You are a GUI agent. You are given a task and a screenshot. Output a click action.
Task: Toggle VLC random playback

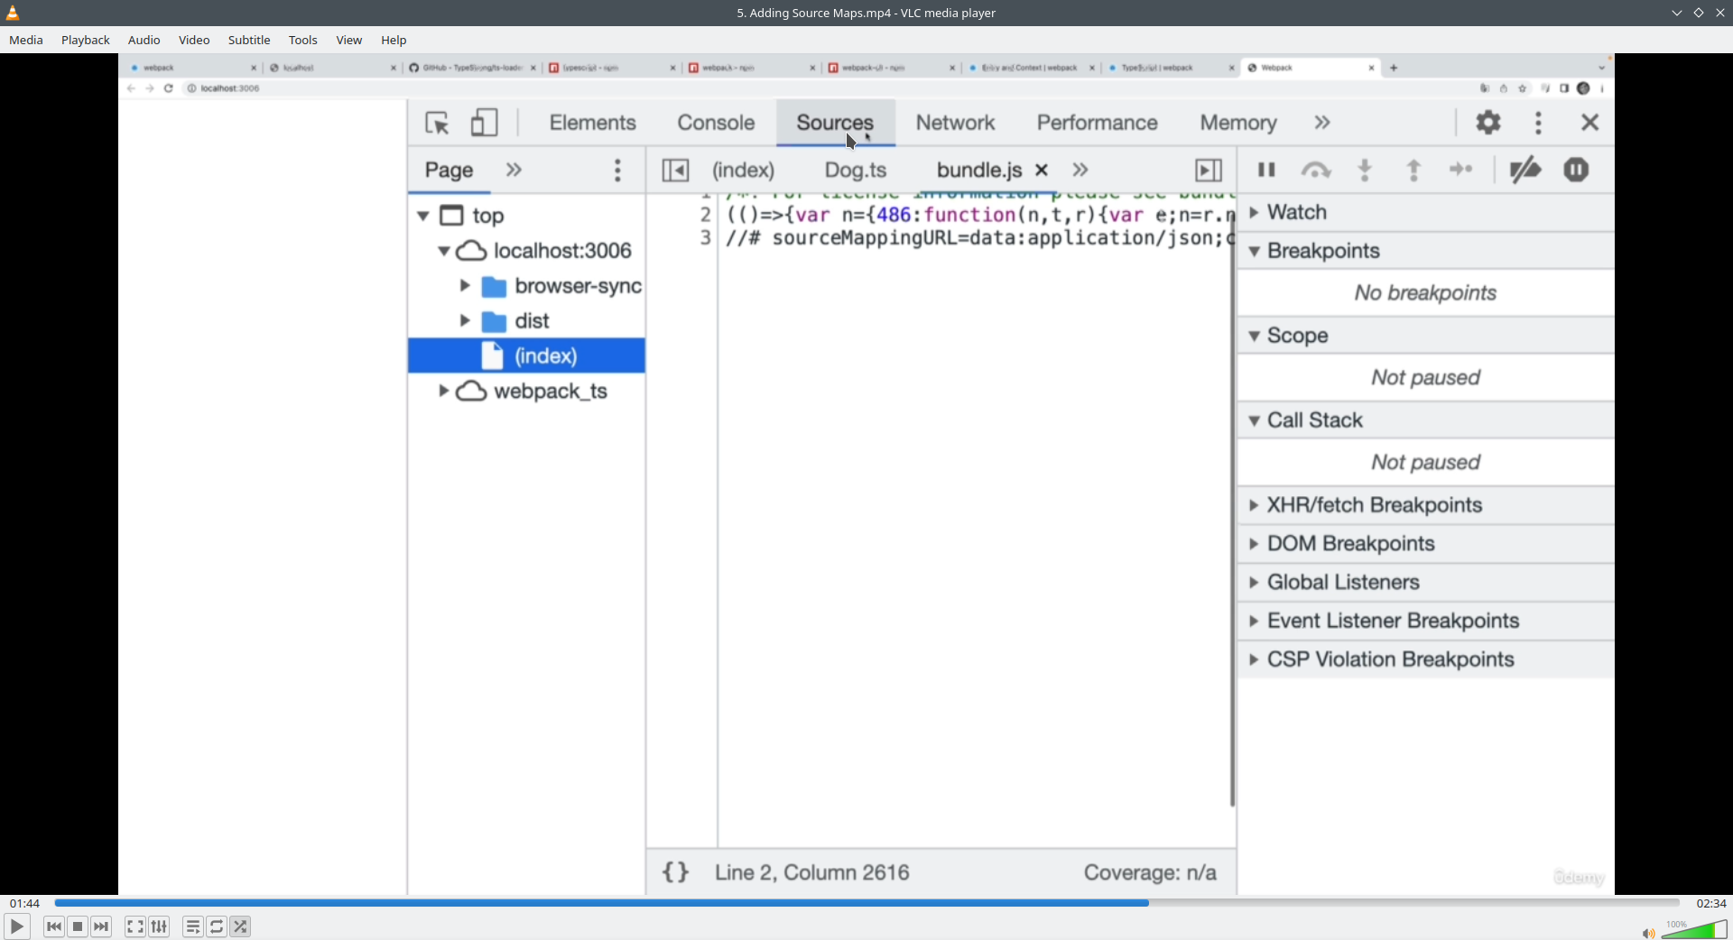240,926
